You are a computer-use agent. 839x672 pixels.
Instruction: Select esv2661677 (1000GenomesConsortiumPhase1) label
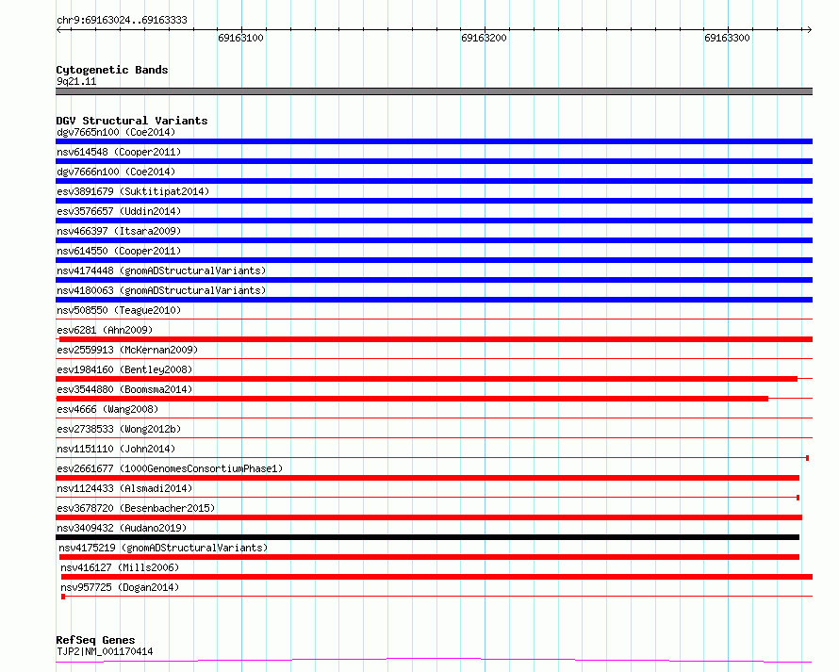coord(170,468)
